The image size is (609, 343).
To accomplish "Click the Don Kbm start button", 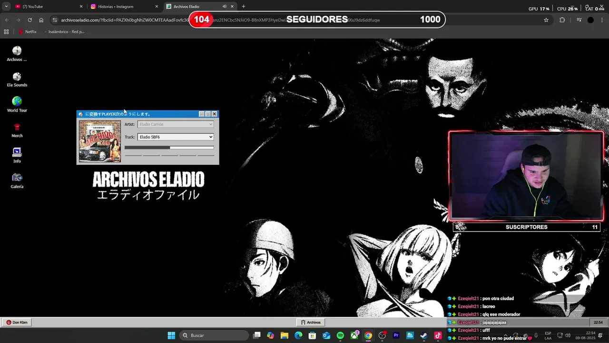I will (x=17, y=323).
